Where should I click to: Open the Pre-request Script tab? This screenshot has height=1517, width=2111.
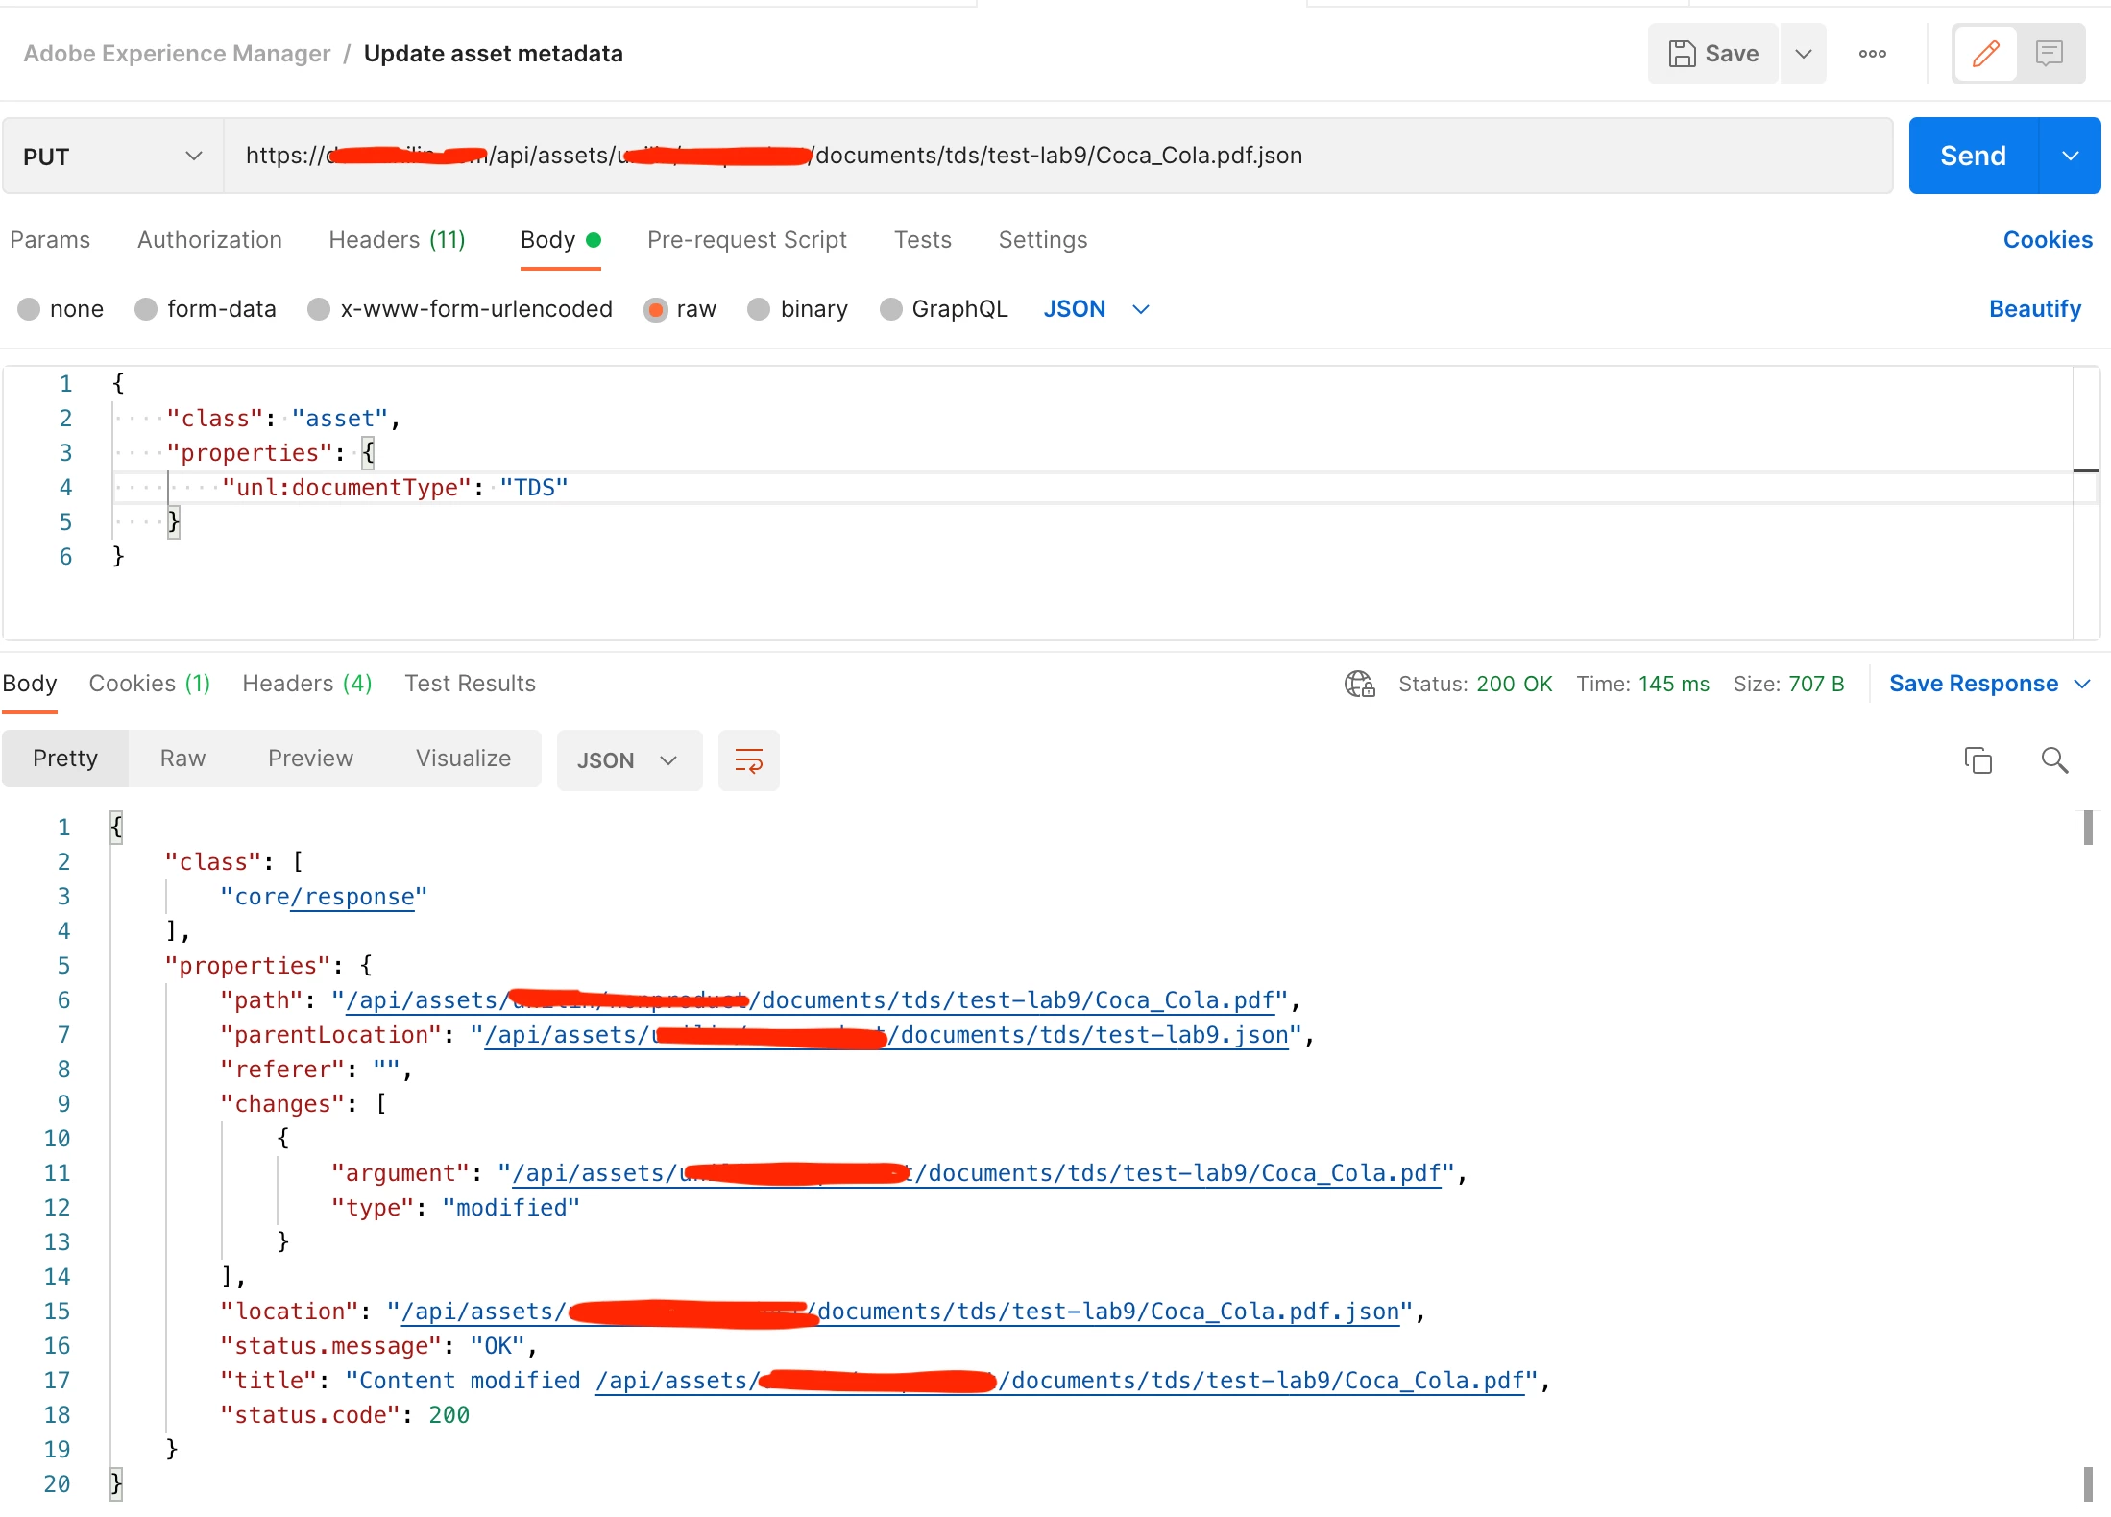coord(746,240)
